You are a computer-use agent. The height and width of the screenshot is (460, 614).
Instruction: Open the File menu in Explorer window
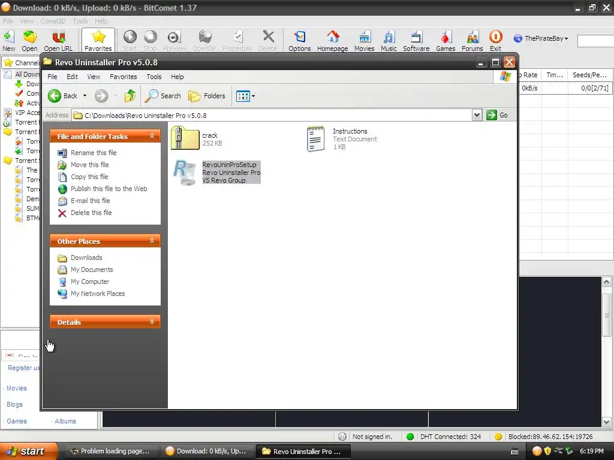pos(52,77)
